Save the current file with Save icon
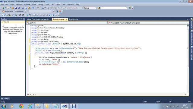Screen dimensions: 193x109 point(16,8)
